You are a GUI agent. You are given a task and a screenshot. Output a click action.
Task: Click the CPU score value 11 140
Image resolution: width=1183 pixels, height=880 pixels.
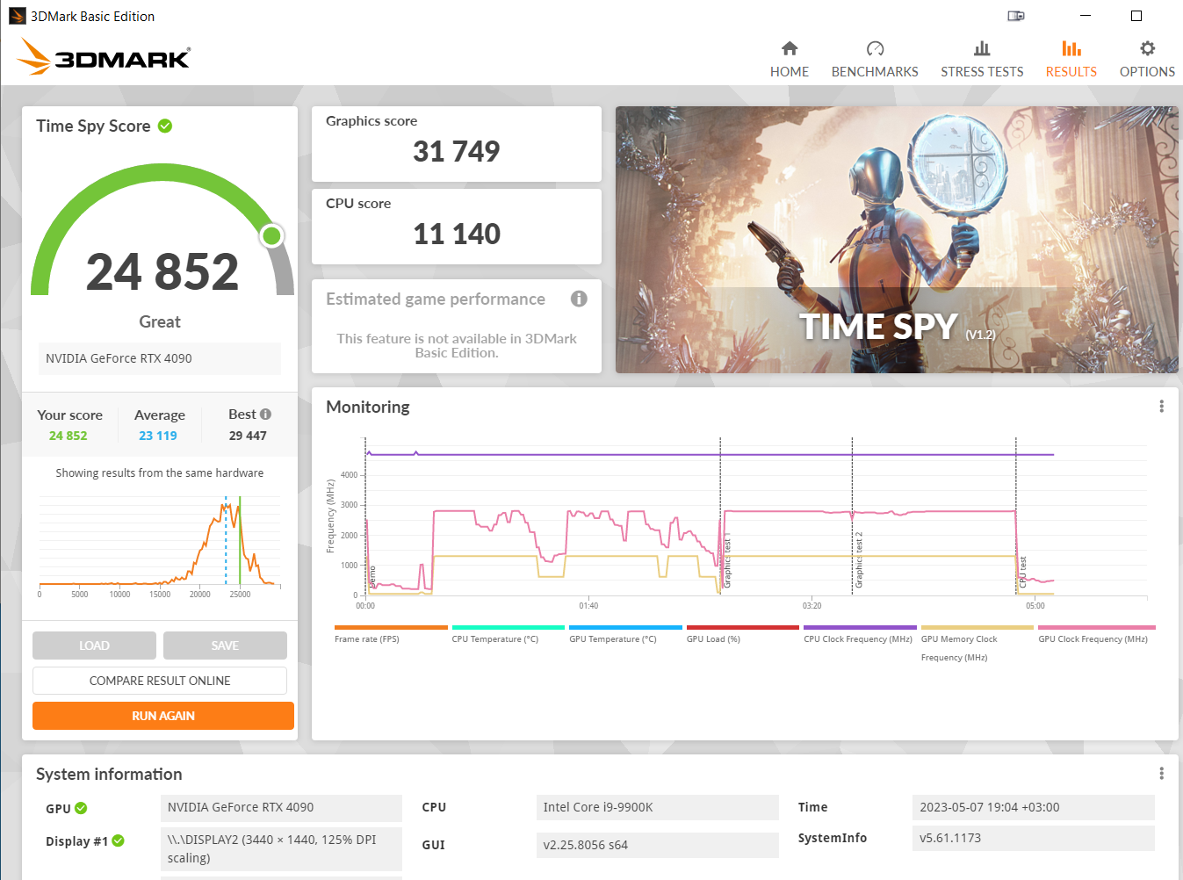click(x=457, y=234)
